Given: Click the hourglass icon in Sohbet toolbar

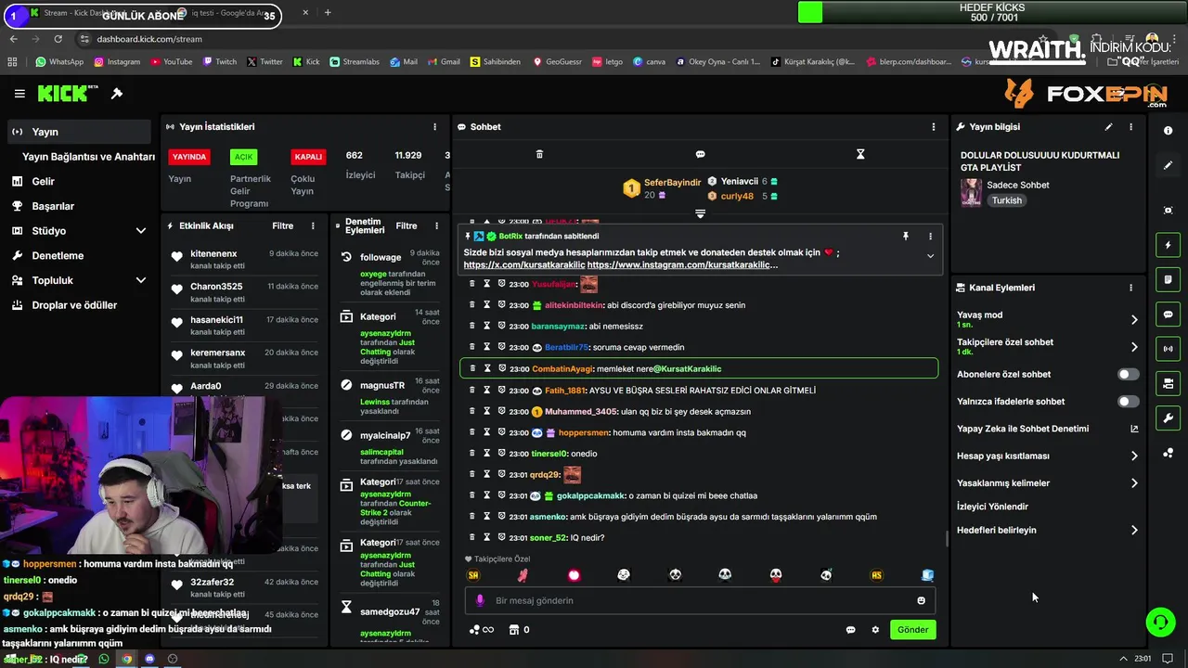Looking at the screenshot, I should (x=860, y=154).
